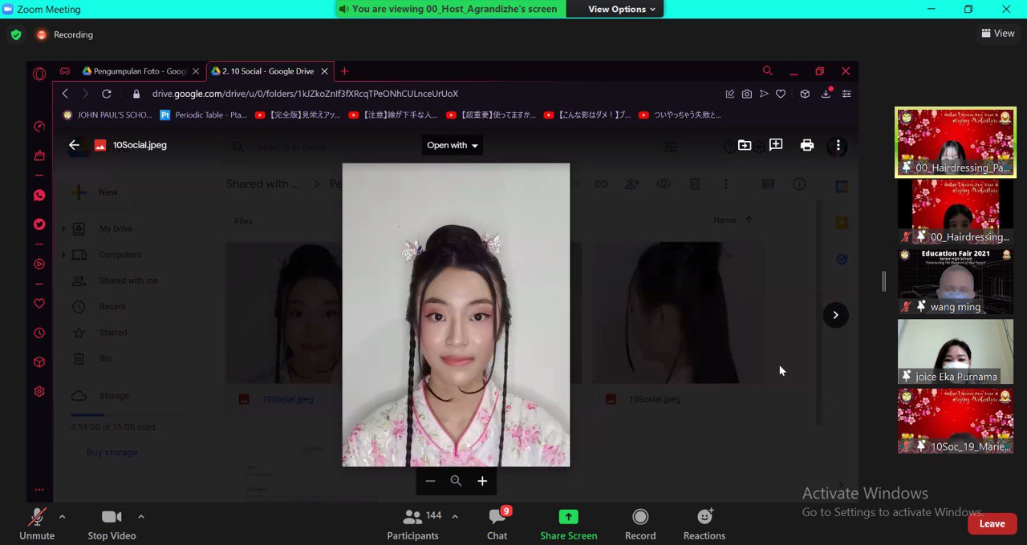Viewport: 1027px width, 545px height.
Task: Click the 10Social.jpeg filename in preview header
Action: [140, 145]
